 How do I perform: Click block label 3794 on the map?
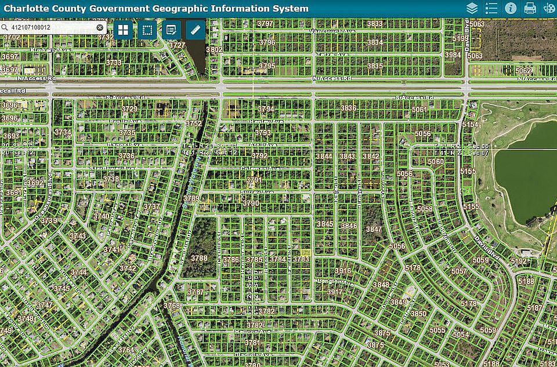pyautogui.click(x=266, y=109)
